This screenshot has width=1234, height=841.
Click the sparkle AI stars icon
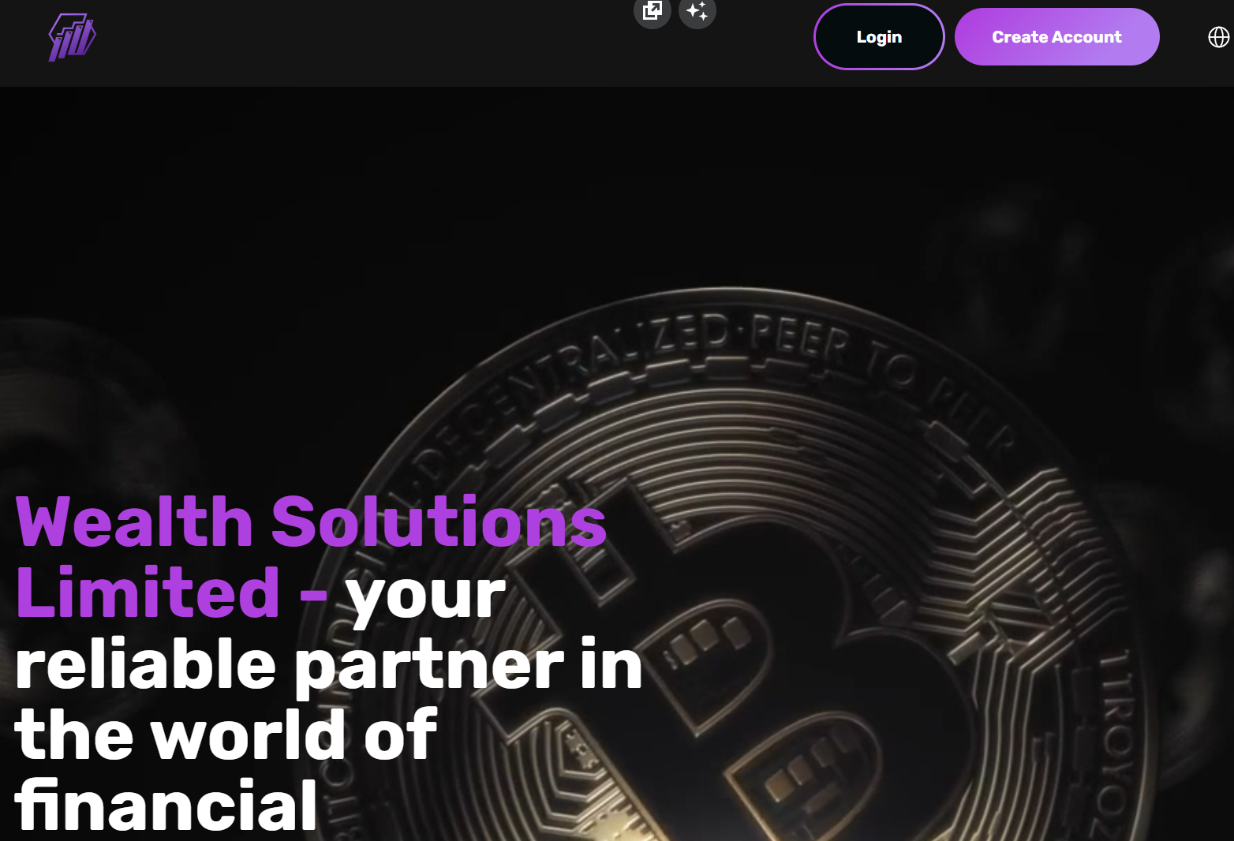tap(697, 11)
